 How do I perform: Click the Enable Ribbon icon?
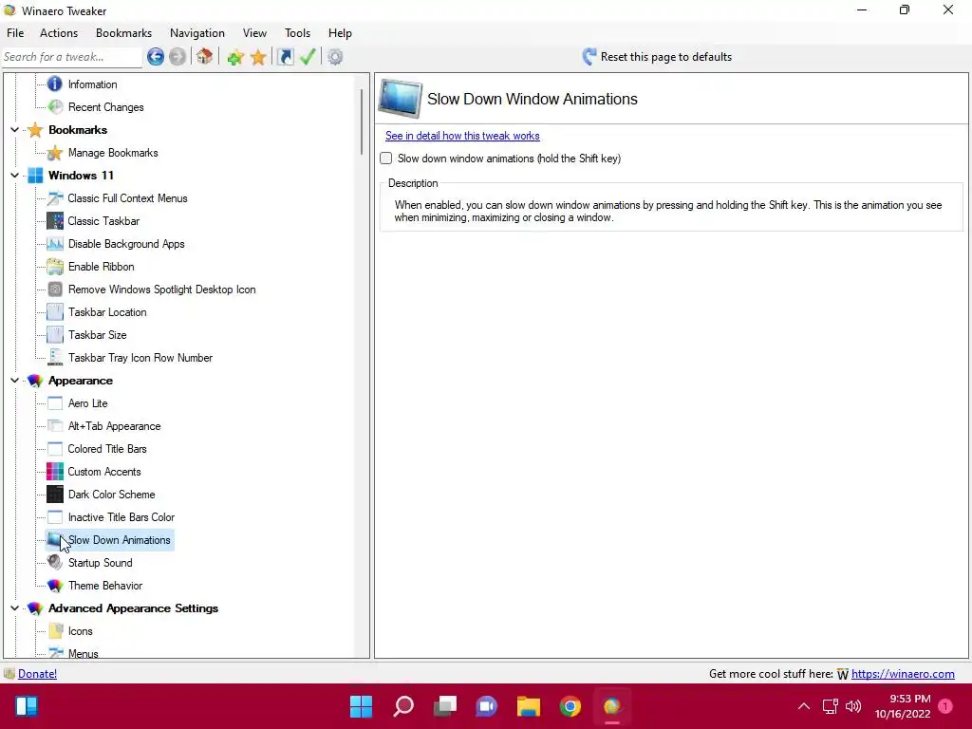(55, 267)
